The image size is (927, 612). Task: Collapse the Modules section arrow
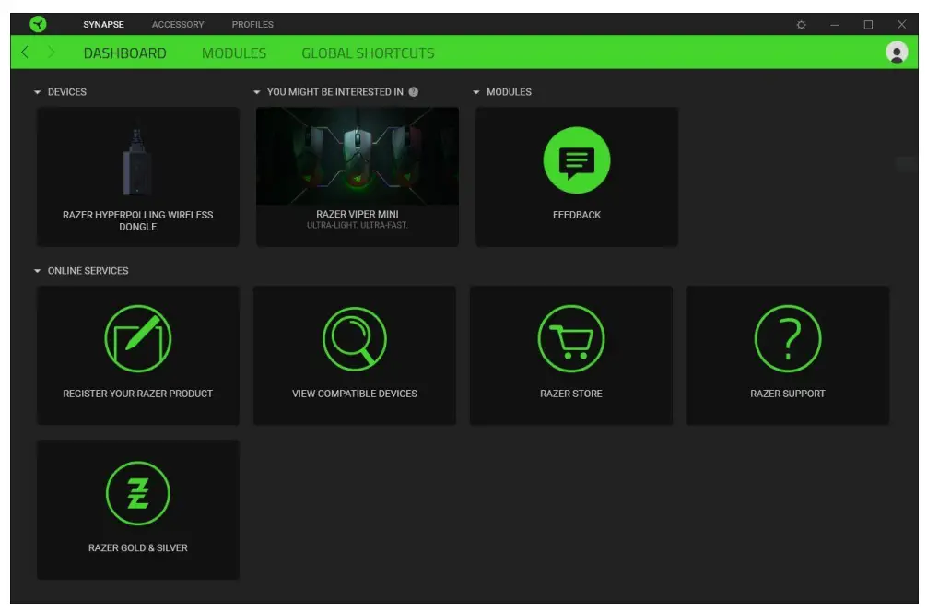pos(476,92)
